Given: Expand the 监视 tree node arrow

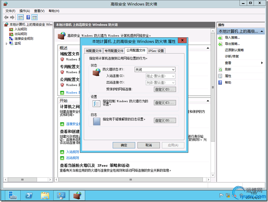Looking at the screenshot, I should 7,44.
